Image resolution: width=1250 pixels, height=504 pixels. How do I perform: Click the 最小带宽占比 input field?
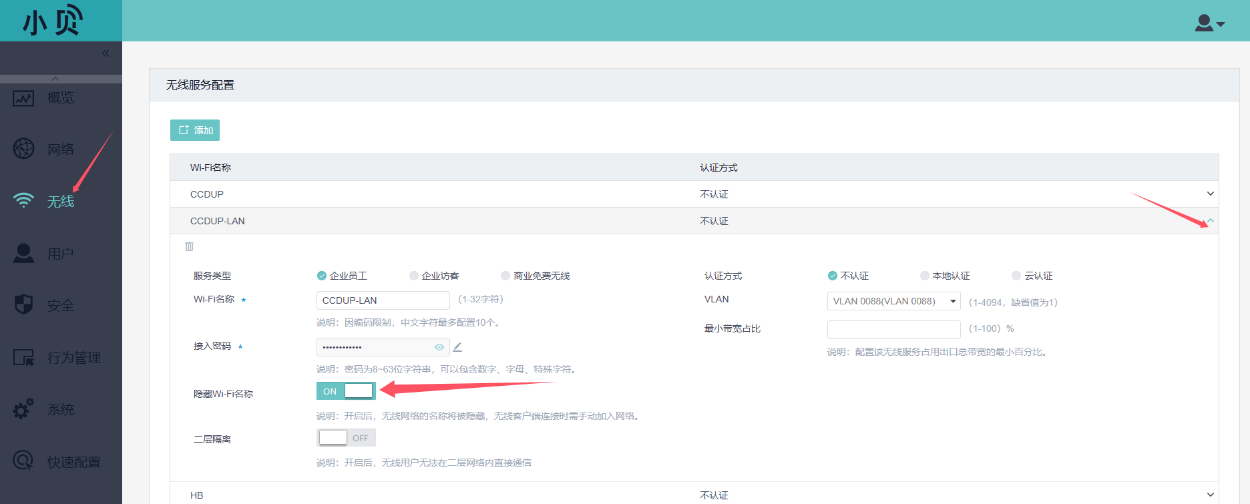click(x=894, y=329)
